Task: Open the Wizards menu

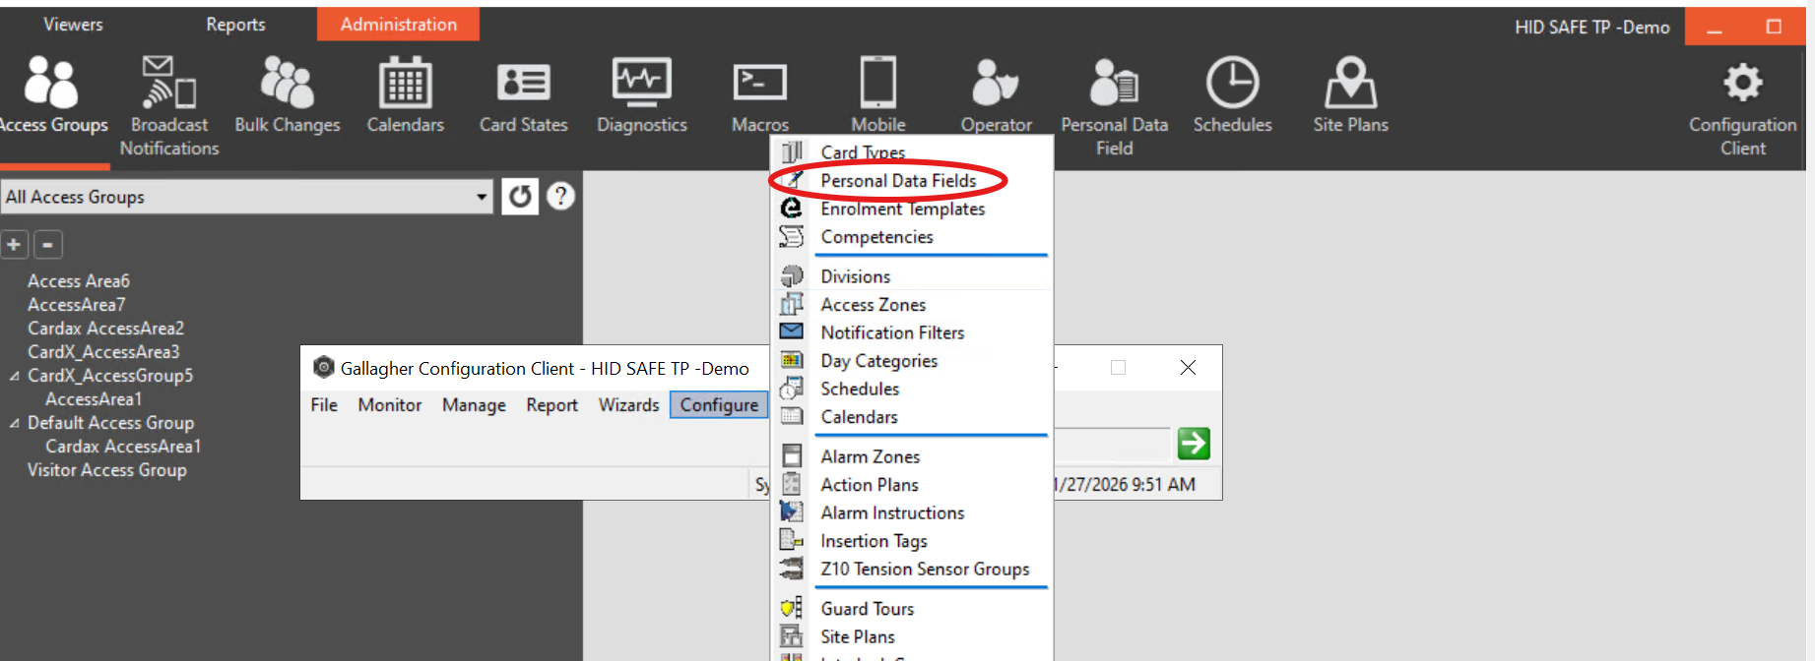Action: [628, 405]
